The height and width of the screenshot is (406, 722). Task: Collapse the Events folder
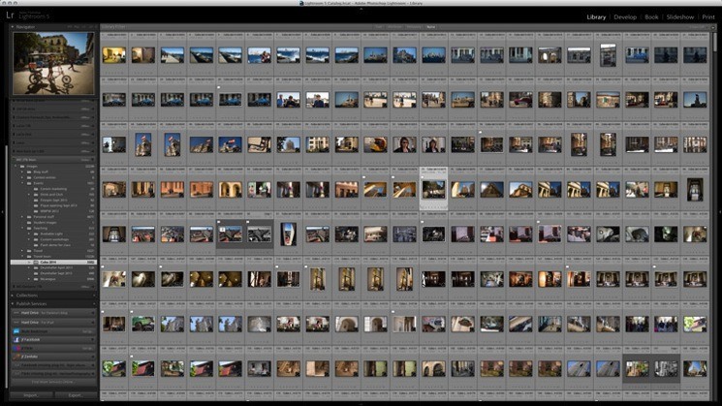click(x=22, y=183)
